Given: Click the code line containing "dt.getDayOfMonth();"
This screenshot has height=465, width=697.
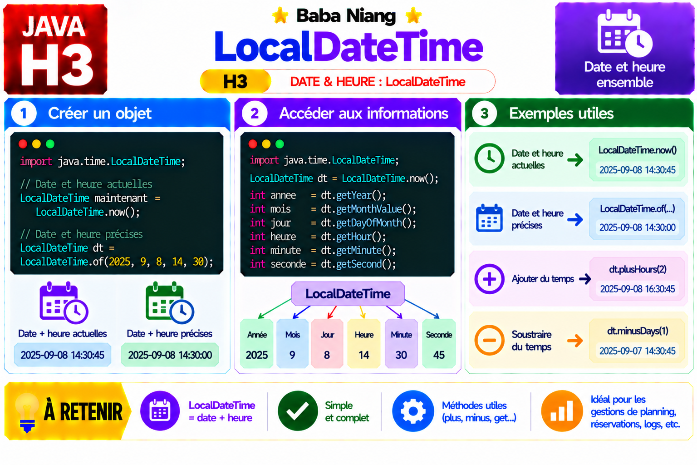Looking at the screenshot, I should click(333, 223).
